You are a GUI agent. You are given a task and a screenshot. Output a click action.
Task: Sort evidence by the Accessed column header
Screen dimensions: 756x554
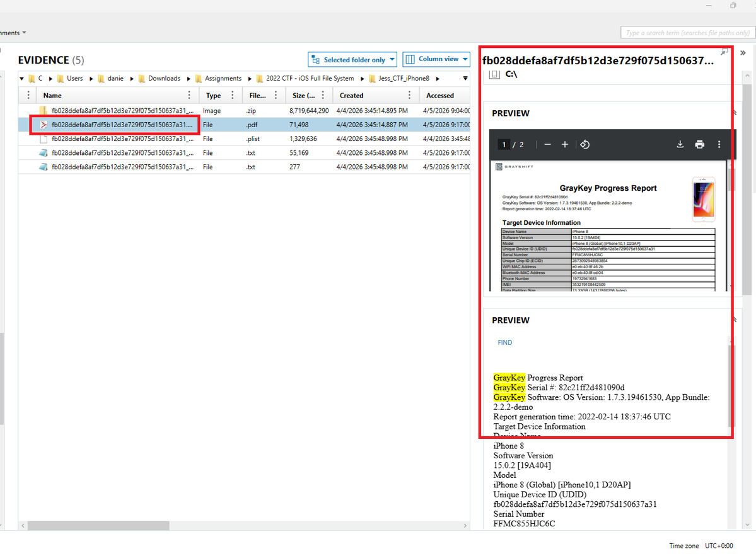(x=439, y=95)
